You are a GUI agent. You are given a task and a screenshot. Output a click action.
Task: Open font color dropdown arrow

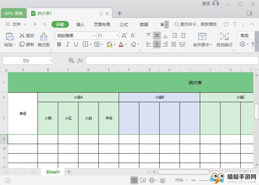click(x=126, y=44)
